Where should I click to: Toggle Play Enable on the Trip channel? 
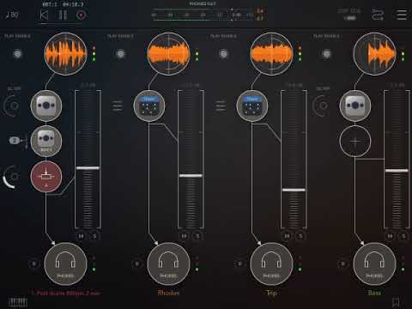[223, 54]
